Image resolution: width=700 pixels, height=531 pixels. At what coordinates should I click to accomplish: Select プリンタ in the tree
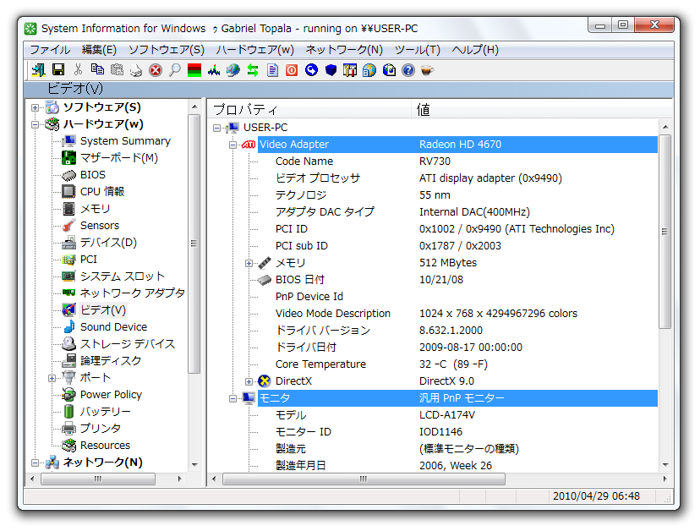[101, 429]
